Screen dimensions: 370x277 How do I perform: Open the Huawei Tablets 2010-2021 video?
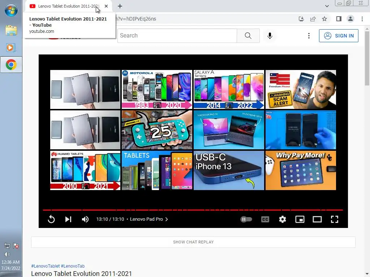coord(85,170)
